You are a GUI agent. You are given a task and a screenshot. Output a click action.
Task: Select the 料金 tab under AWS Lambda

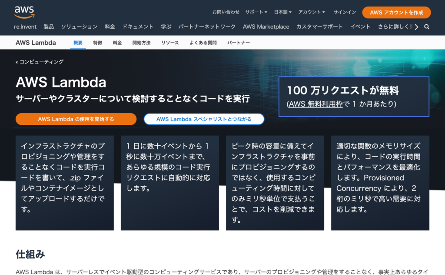[x=117, y=43]
